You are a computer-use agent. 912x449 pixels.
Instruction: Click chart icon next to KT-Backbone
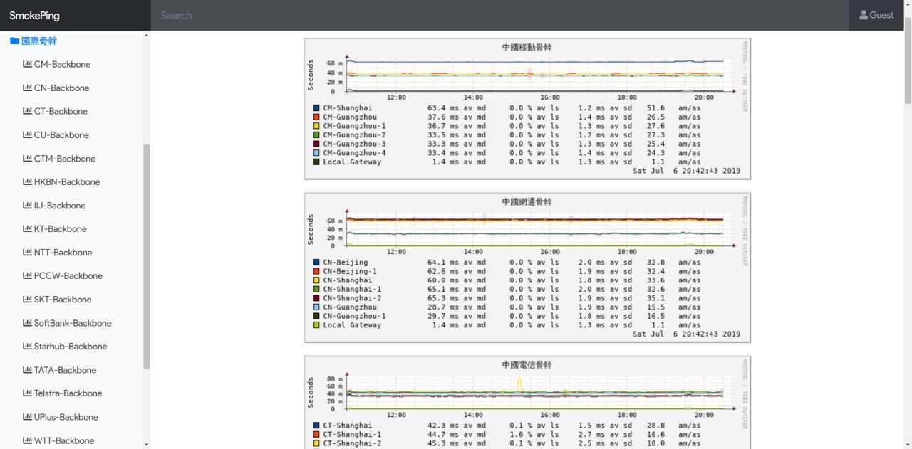click(x=27, y=229)
